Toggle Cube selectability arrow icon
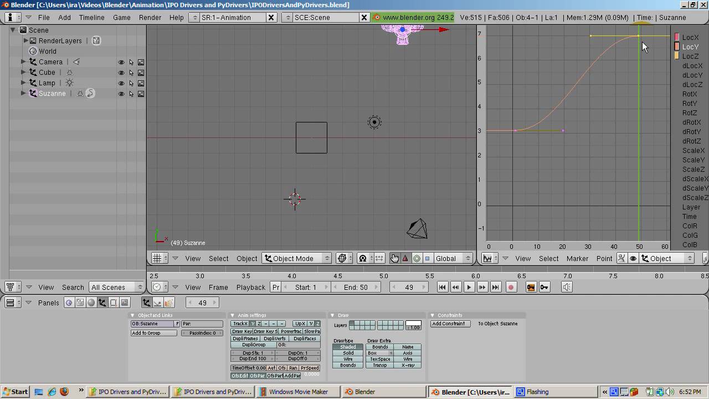709x399 pixels. tap(131, 73)
